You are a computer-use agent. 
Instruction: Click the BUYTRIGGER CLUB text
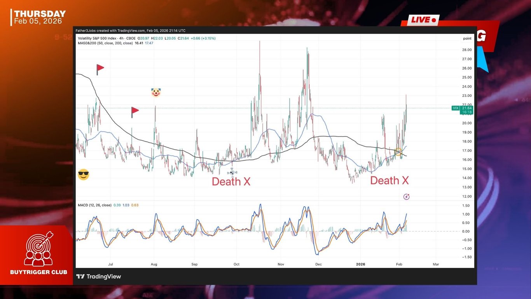pyautogui.click(x=38, y=272)
